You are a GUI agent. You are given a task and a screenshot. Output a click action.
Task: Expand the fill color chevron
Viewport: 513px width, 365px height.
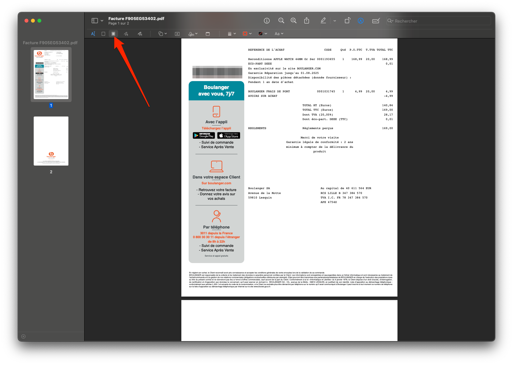coord(266,34)
